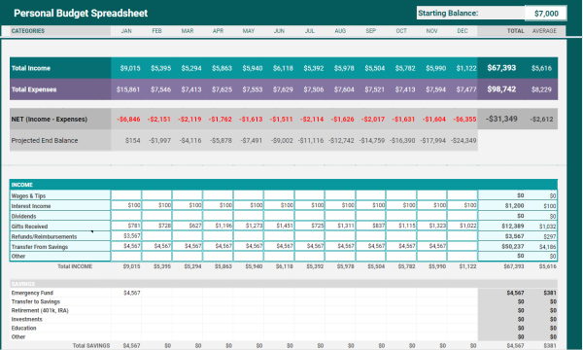Select the Transfer From Savings row label

point(60,247)
